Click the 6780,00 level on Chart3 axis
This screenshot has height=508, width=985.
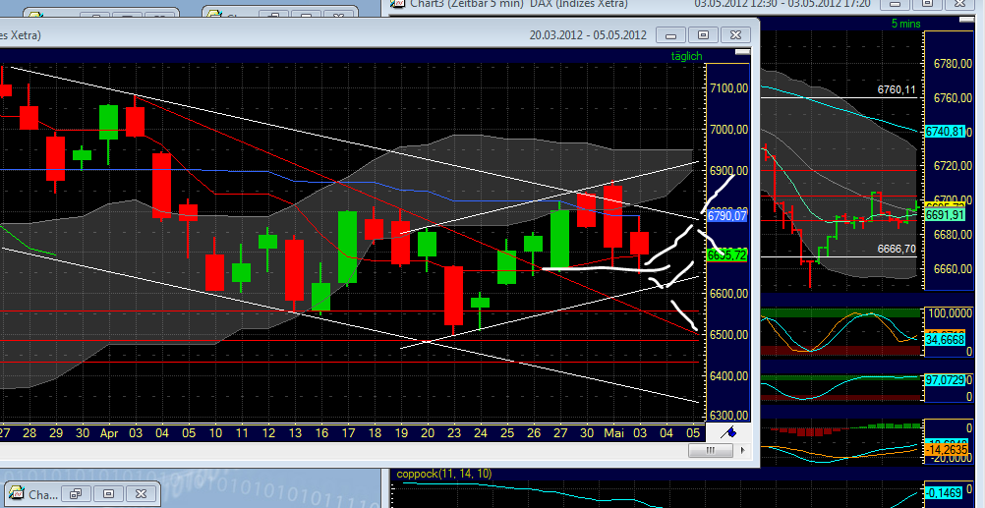953,64
